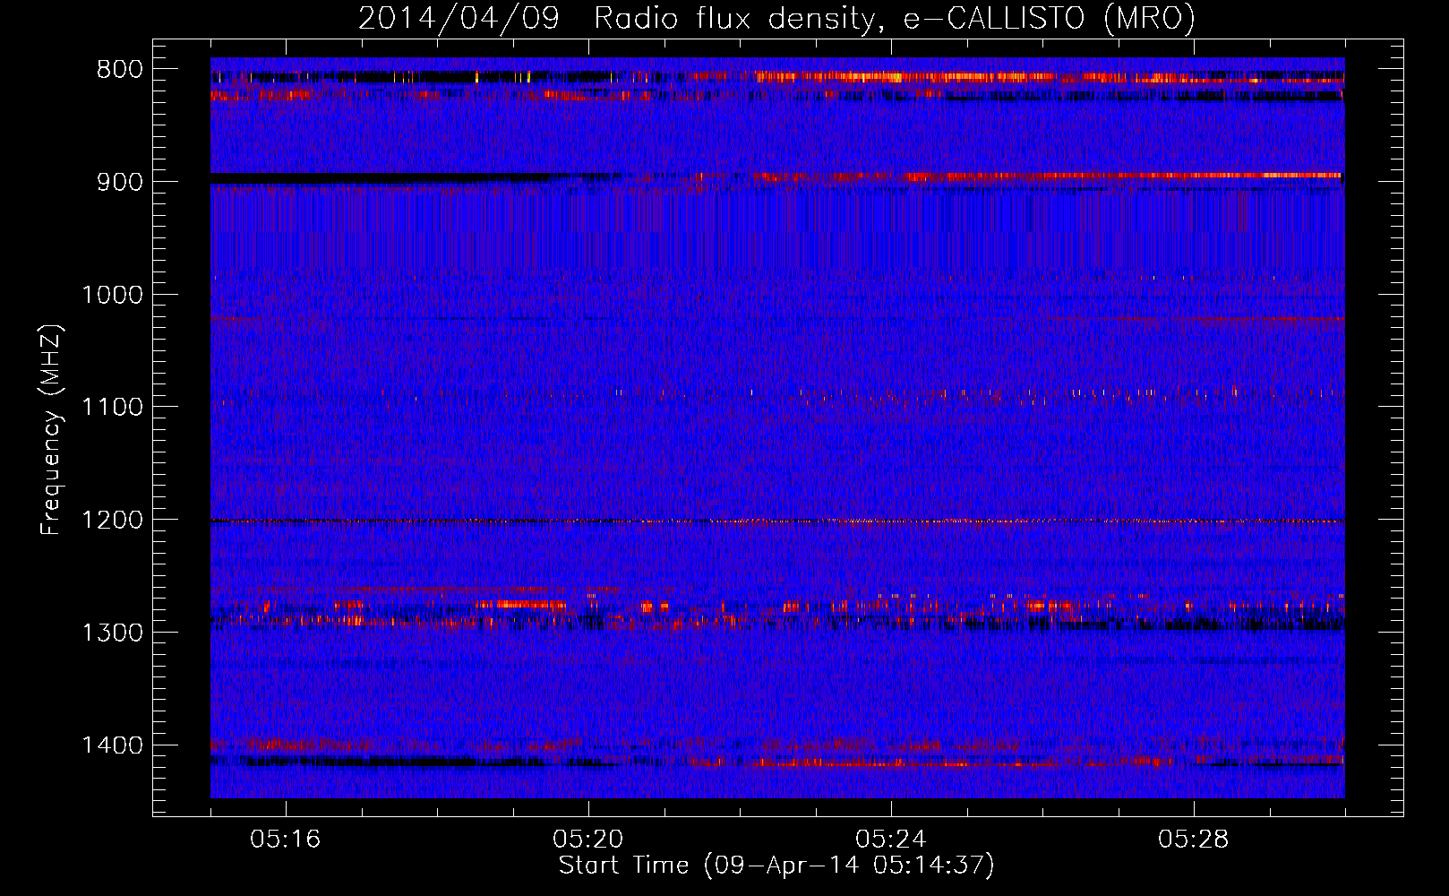Click the 1000 frequency tick label
The height and width of the screenshot is (896, 1449).
coord(113,295)
